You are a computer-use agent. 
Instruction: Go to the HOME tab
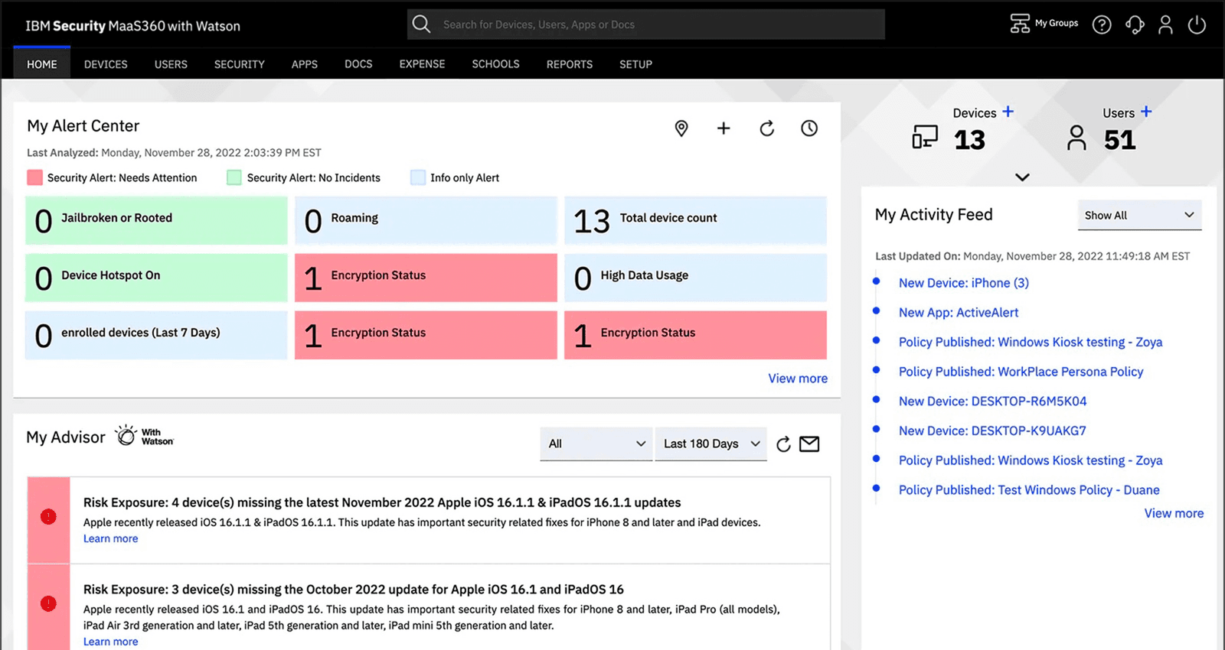click(x=42, y=64)
